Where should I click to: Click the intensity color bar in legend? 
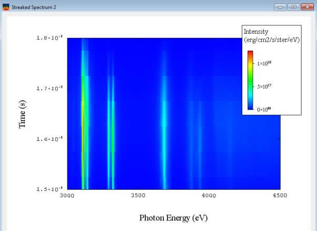coord(251,80)
